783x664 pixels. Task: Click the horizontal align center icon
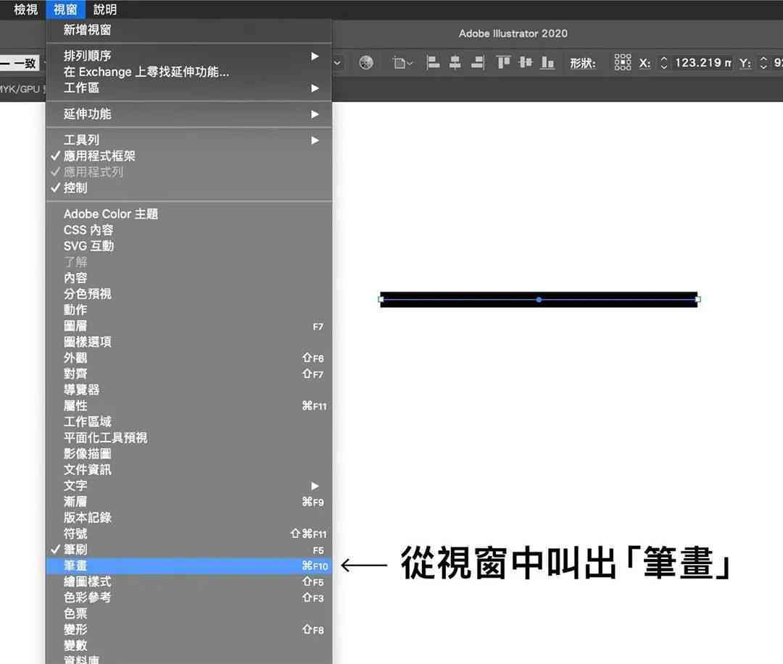pyautogui.click(x=455, y=63)
